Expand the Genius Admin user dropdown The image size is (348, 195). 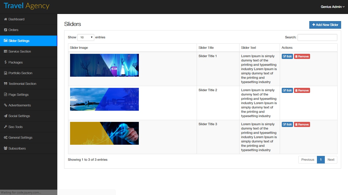click(x=332, y=7)
